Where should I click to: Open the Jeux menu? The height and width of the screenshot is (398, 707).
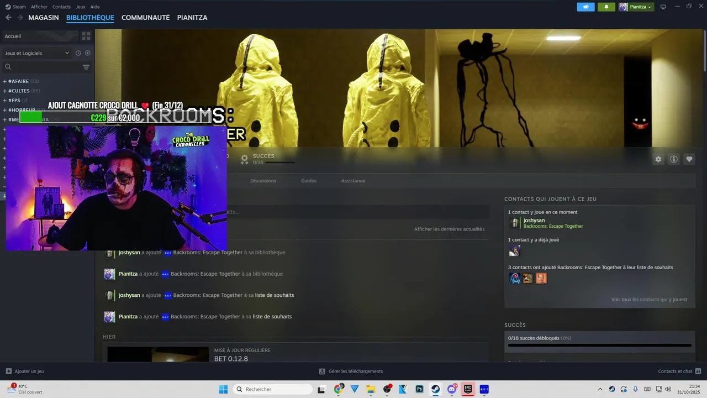pyautogui.click(x=81, y=7)
